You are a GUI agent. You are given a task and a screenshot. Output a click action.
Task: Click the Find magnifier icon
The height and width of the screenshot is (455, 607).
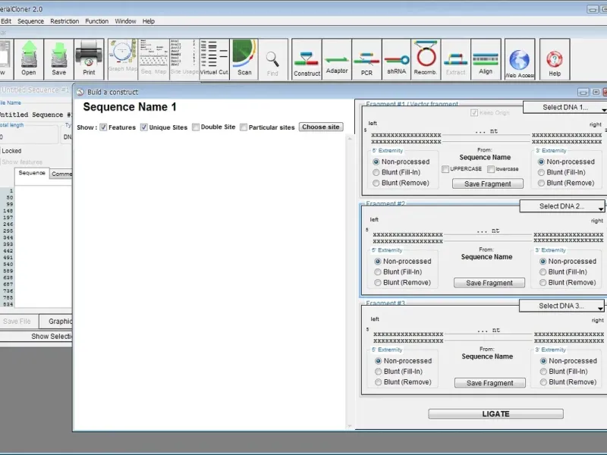point(272,59)
